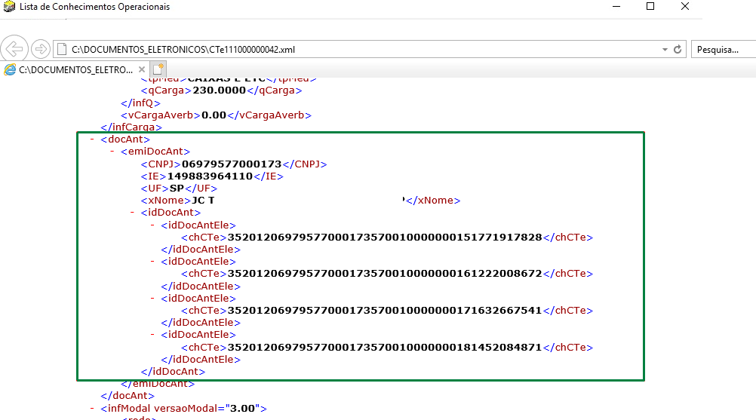The width and height of the screenshot is (756, 420).
Task: Collapse the docAnt node
Action: [x=92, y=139]
